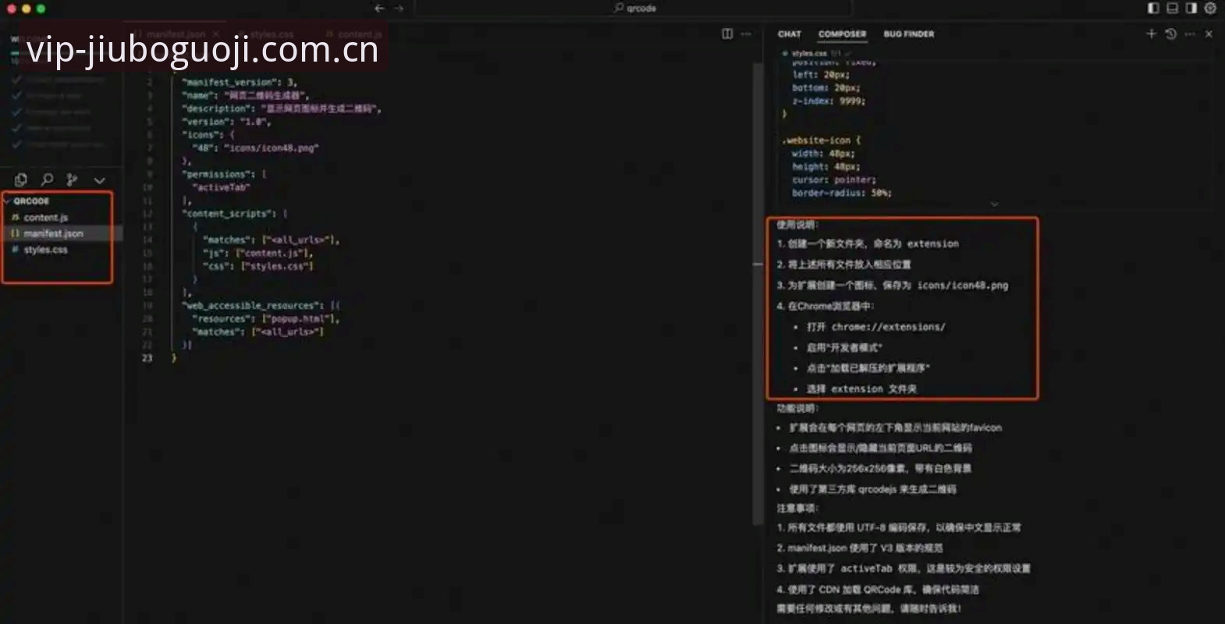The height and width of the screenshot is (624, 1225).
Task: Toggle the bottom panel layout icon
Action: tap(1172, 9)
